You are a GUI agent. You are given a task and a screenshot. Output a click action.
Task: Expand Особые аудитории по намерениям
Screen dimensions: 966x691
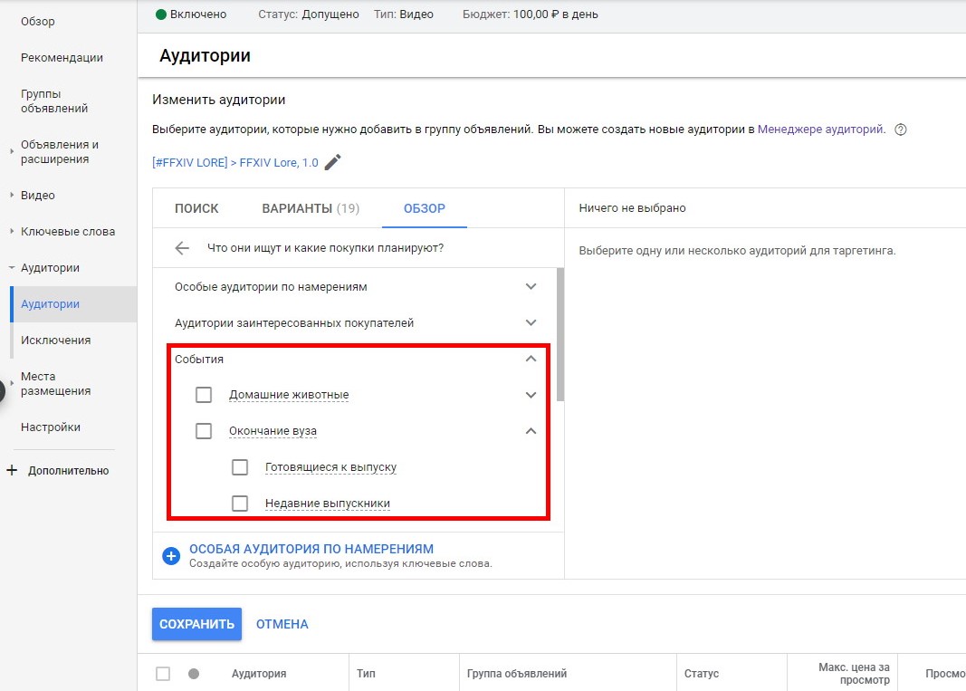click(x=531, y=286)
